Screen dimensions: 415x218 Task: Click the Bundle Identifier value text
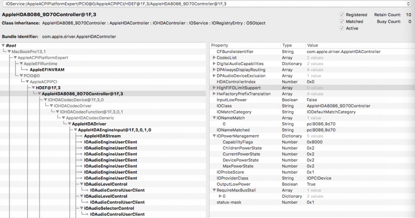click(x=79, y=36)
